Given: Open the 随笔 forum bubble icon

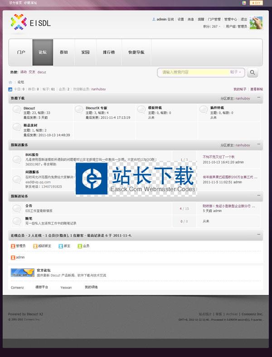Looking at the screenshot, I should [17, 221].
